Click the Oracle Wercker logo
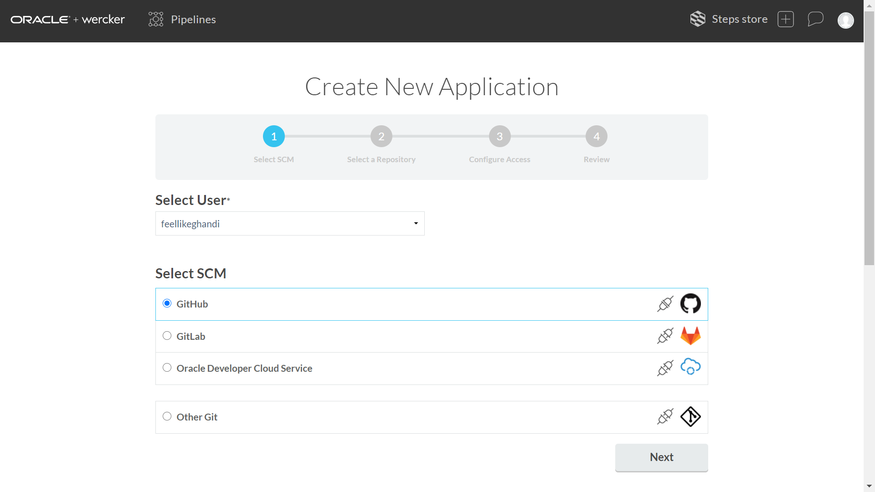Viewport: 875px width, 492px height. [67, 20]
